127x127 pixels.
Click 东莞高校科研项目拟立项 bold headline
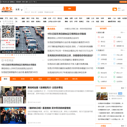[70, 55]
